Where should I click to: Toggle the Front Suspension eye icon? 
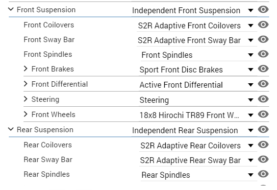(263, 9)
